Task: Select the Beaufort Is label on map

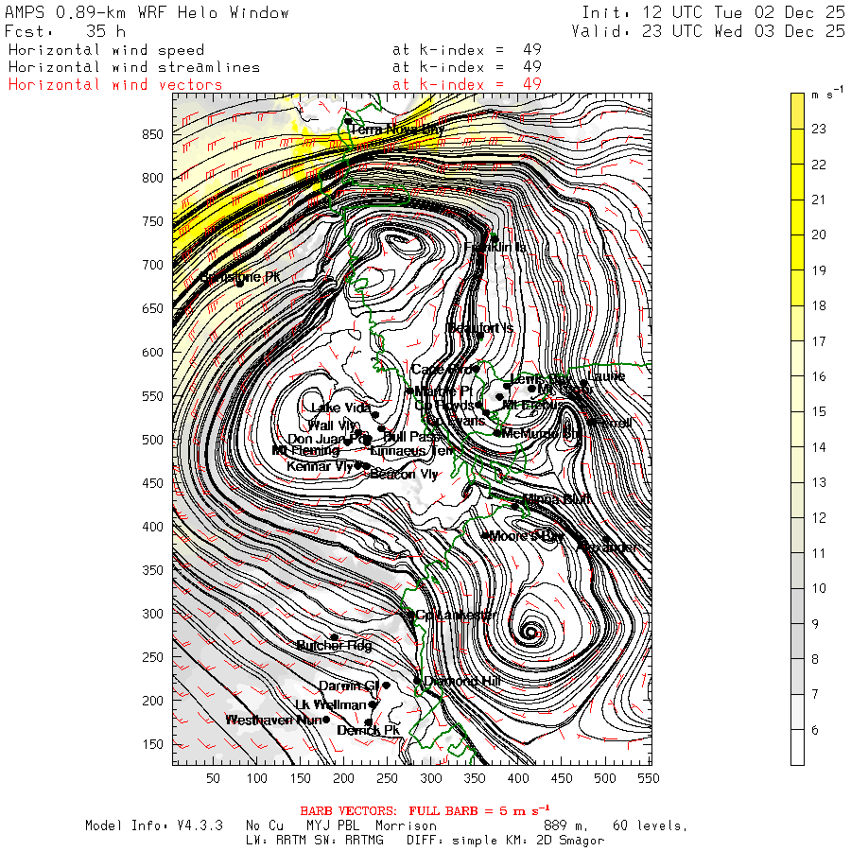Action: click(480, 328)
